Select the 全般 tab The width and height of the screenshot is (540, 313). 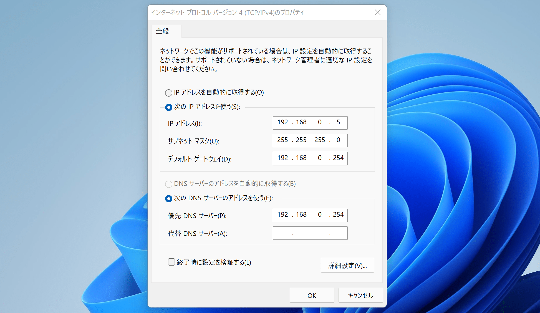point(163,31)
